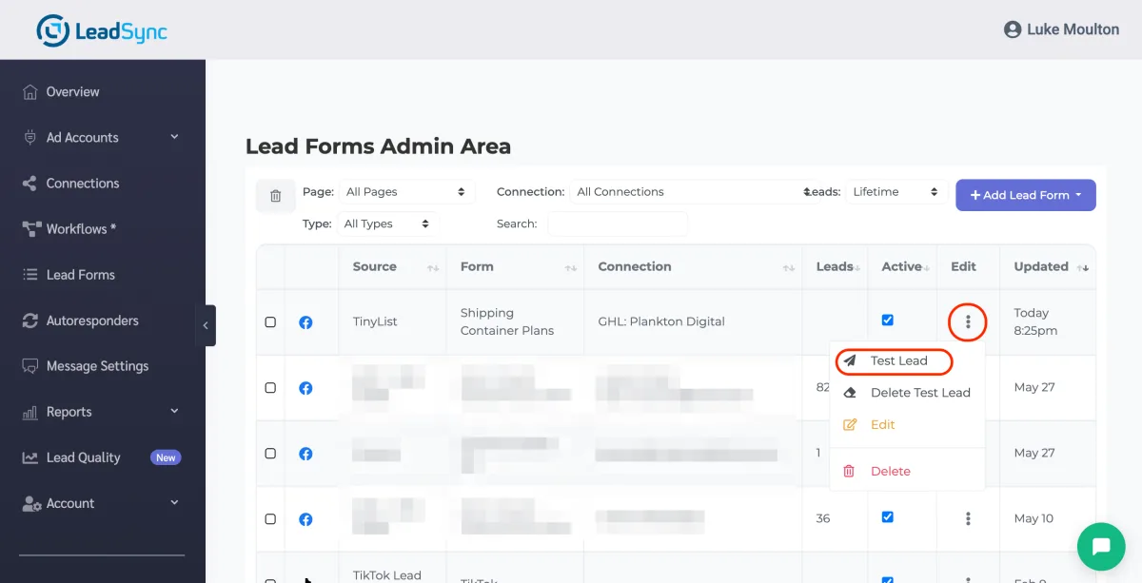This screenshot has width=1142, height=583.
Task: Click the Search input field
Action: tap(618, 223)
